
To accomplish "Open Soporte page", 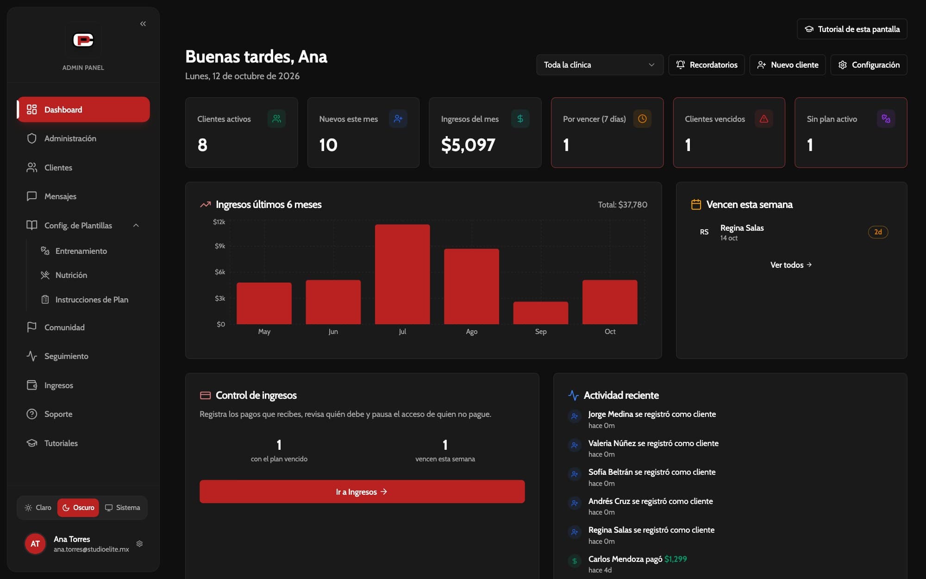I will pos(83,414).
